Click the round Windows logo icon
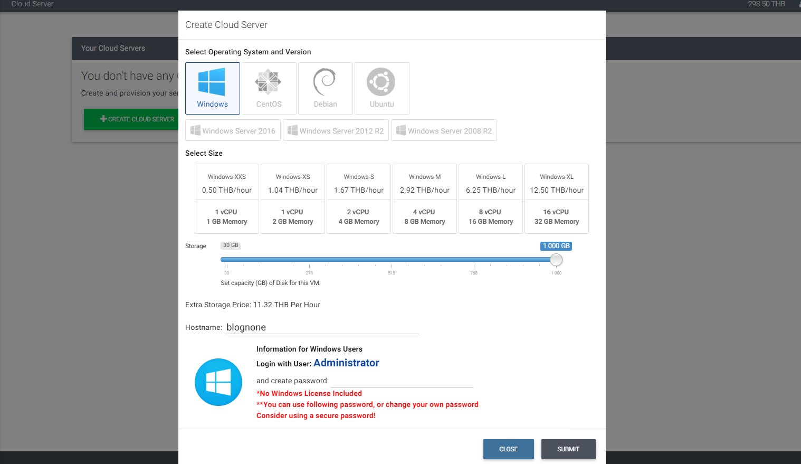This screenshot has width=801, height=464. pos(218,382)
